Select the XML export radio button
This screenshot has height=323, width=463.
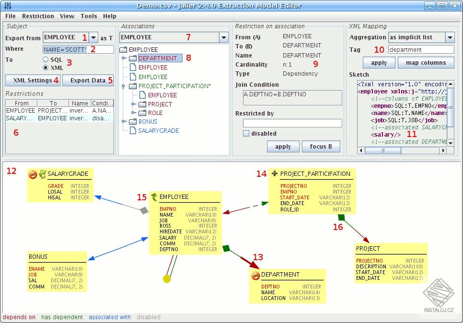(46, 68)
